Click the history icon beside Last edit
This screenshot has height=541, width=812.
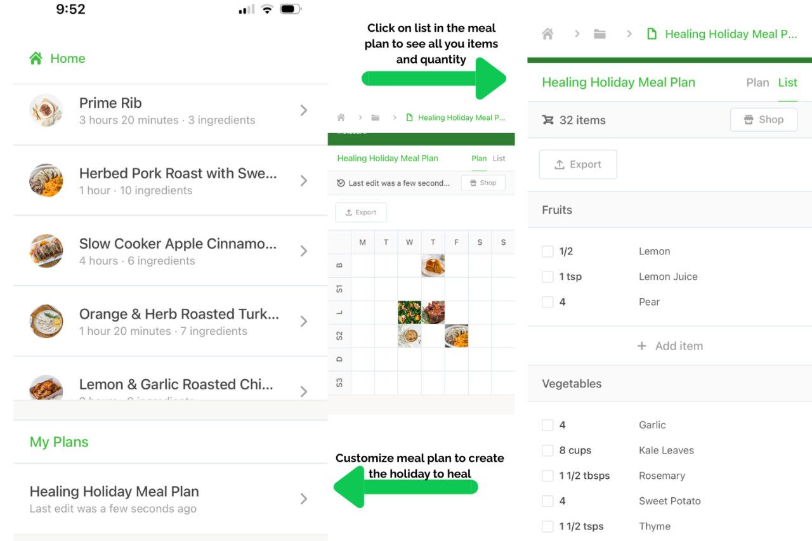click(341, 183)
